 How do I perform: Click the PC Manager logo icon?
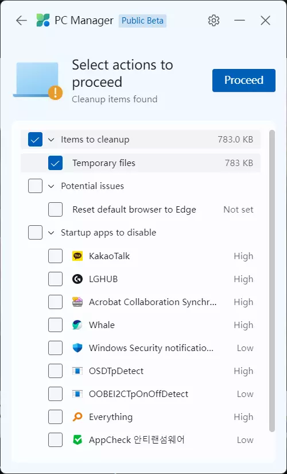43,21
